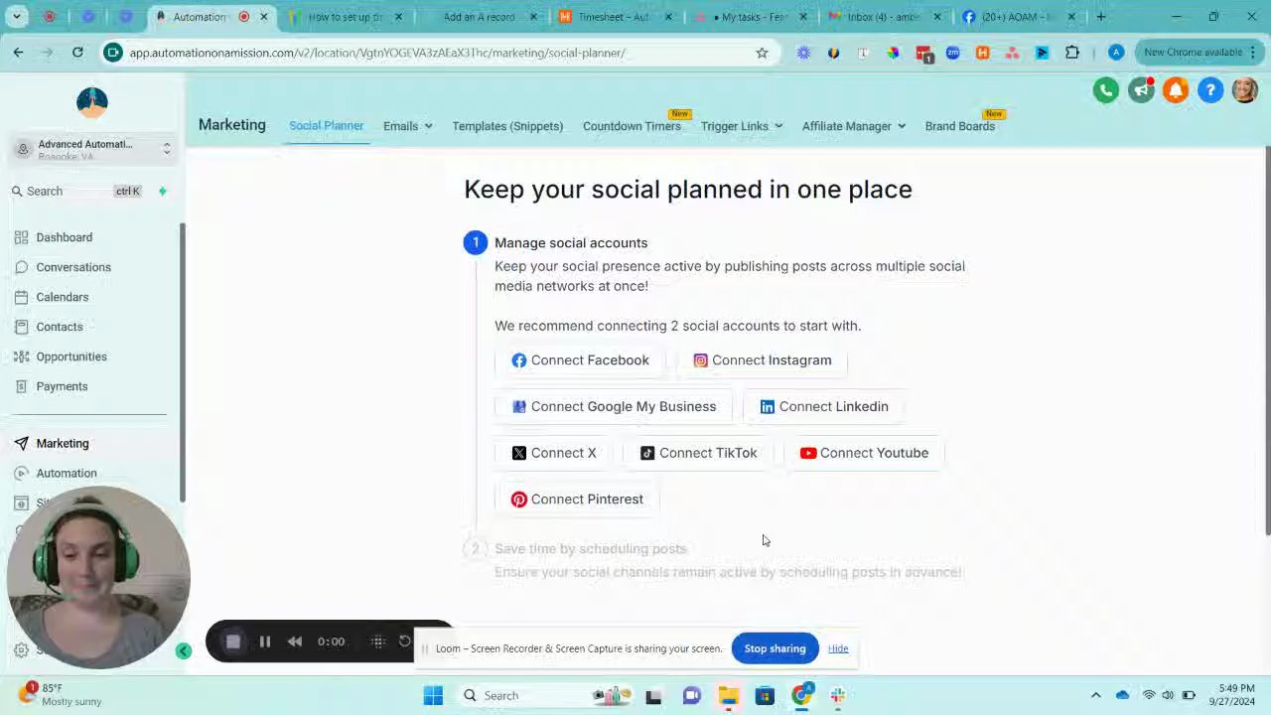Click Connect Google My Business button

614,406
